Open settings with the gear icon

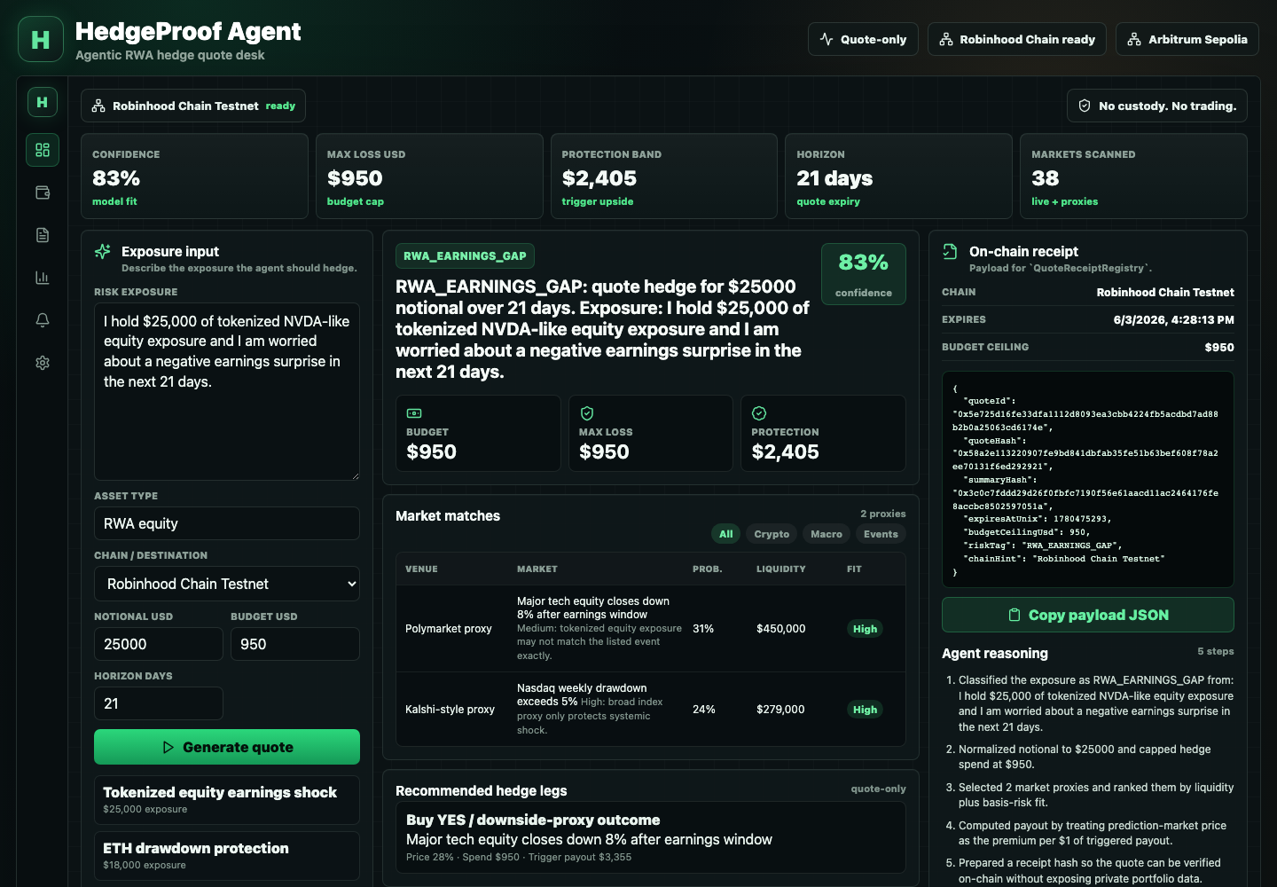coord(43,363)
